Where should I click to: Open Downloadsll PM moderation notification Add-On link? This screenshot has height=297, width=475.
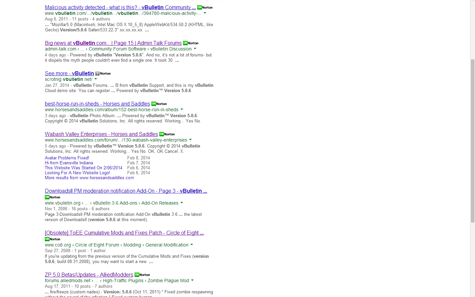click(126, 191)
